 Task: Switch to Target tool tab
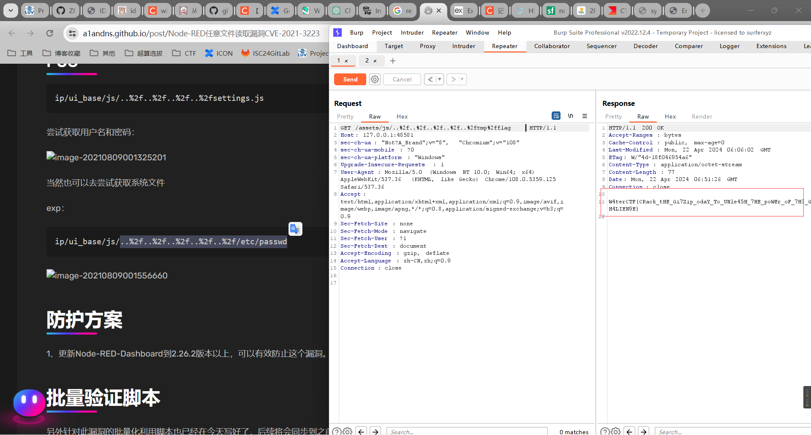pyautogui.click(x=394, y=46)
